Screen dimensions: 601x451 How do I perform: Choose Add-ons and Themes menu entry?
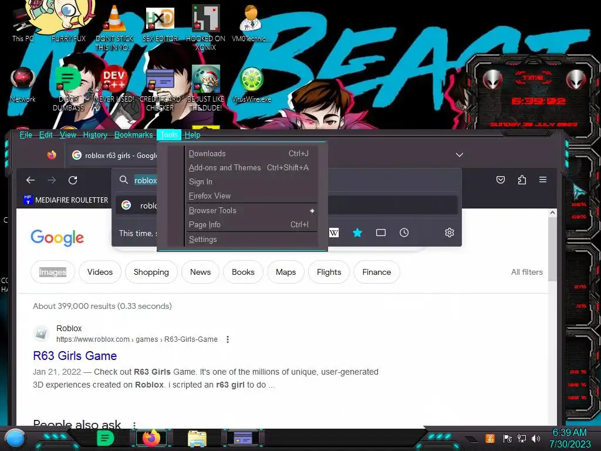click(x=251, y=167)
